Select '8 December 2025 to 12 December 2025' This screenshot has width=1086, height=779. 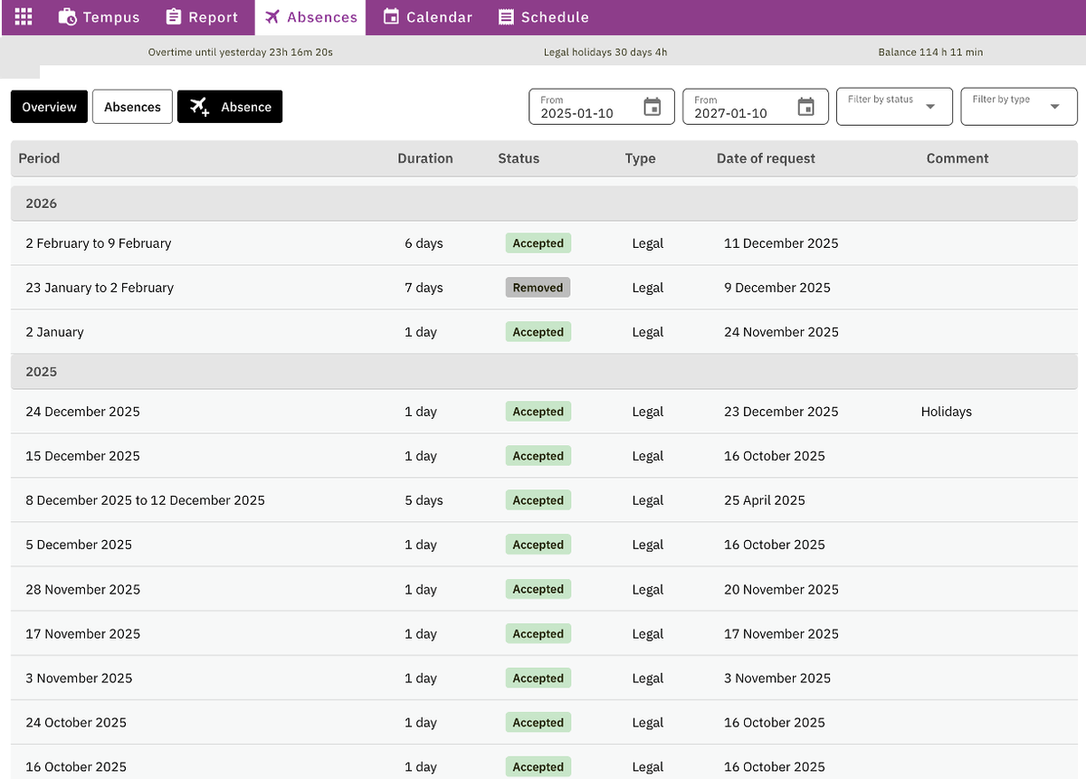coord(544,500)
